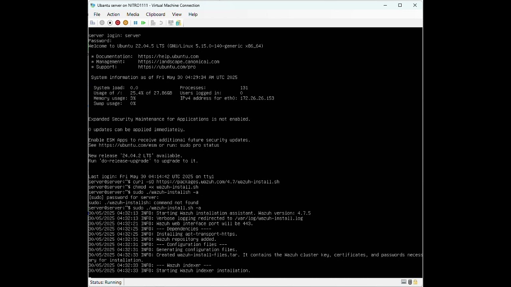Click the 'Created wazuh-install-files.tar' log line
This screenshot has height=287, width=511.
[255, 258]
